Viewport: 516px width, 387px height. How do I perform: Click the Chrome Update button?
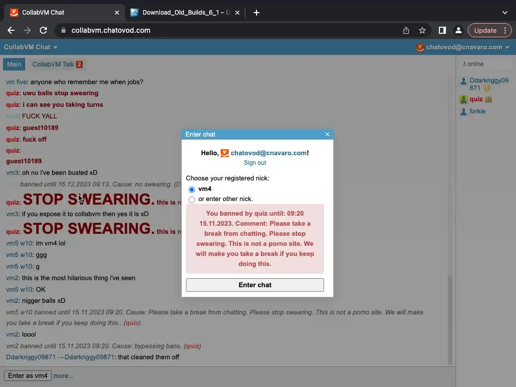pos(485,30)
